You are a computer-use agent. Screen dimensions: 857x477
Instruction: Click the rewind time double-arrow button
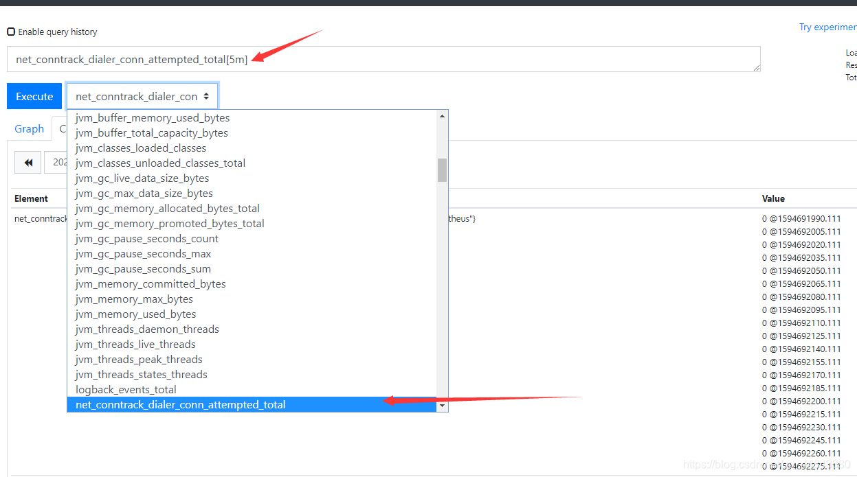click(28, 163)
